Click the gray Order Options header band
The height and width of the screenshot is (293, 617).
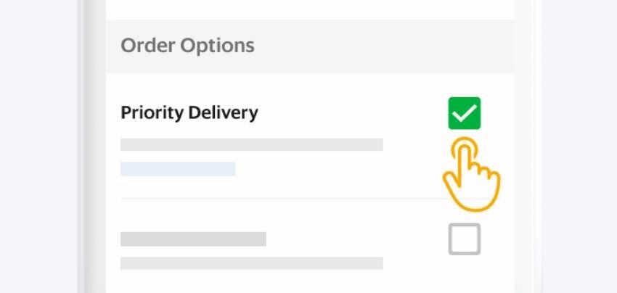point(310,46)
